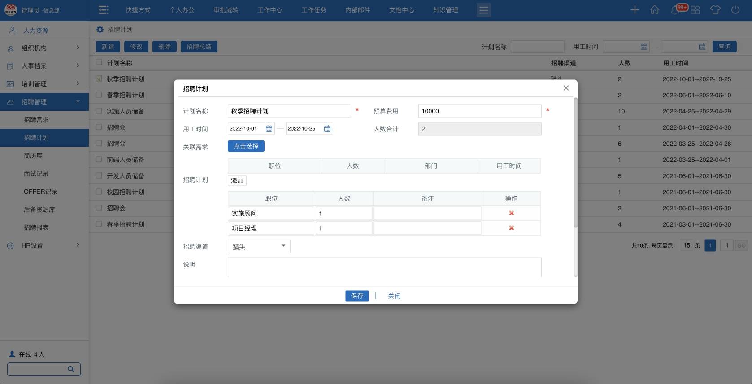752x384 pixels.
Task: Check the 实施人员储备 row checkbox
Action: pos(99,111)
